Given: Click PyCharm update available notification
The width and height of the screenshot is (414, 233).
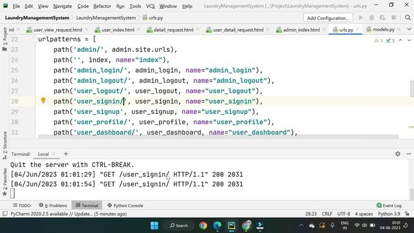Looking at the screenshot, I should pyautogui.click(x=69, y=214).
